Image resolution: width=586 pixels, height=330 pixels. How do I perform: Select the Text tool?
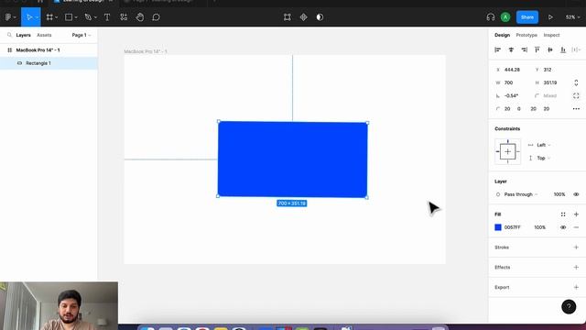[x=107, y=17]
